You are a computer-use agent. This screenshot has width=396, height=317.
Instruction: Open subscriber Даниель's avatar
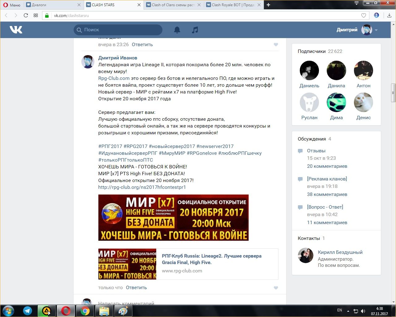point(309,71)
